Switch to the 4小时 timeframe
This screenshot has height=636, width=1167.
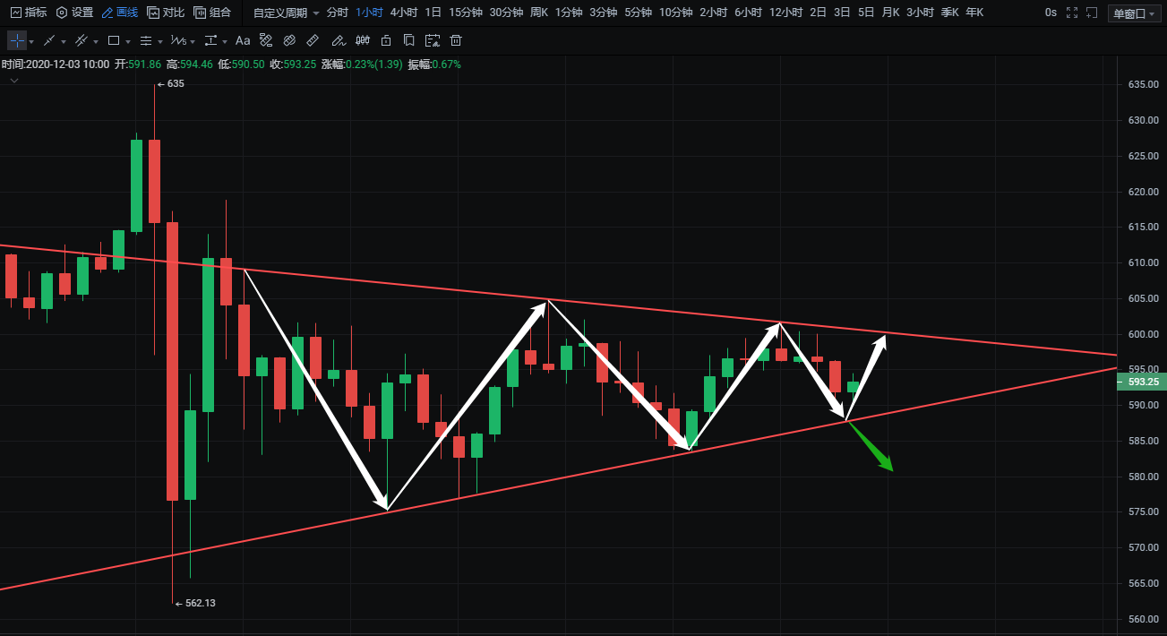coord(403,13)
